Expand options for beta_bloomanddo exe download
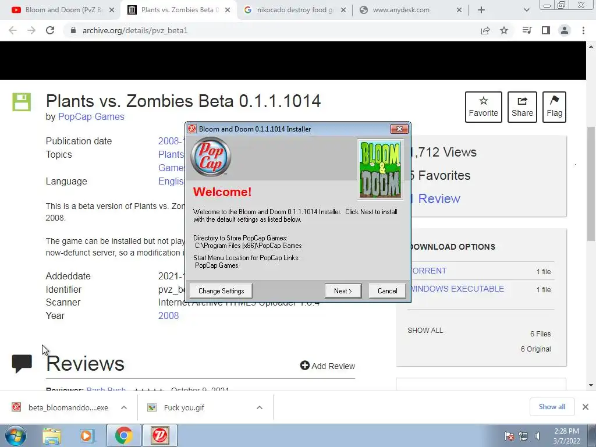The image size is (596, 447). 124,407
